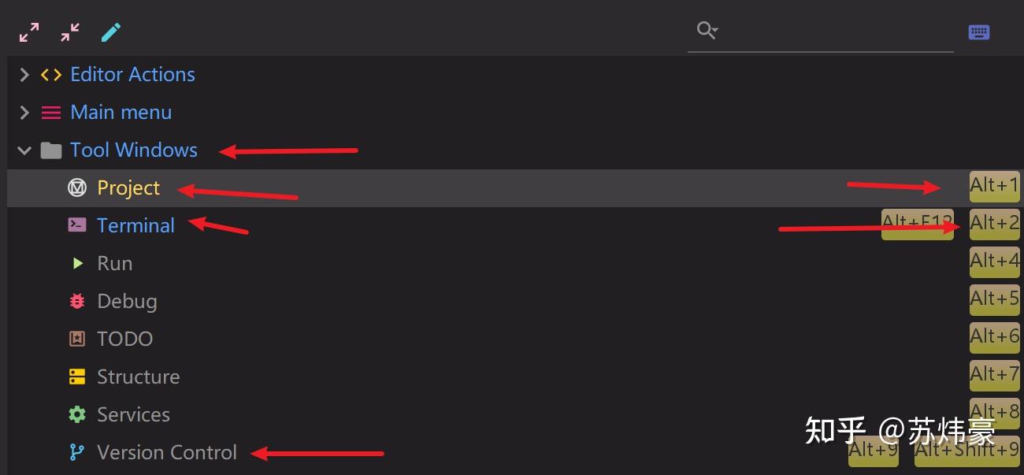Click the Version Control branch icon
Viewport: 1024px width, 475px height.
77,452
